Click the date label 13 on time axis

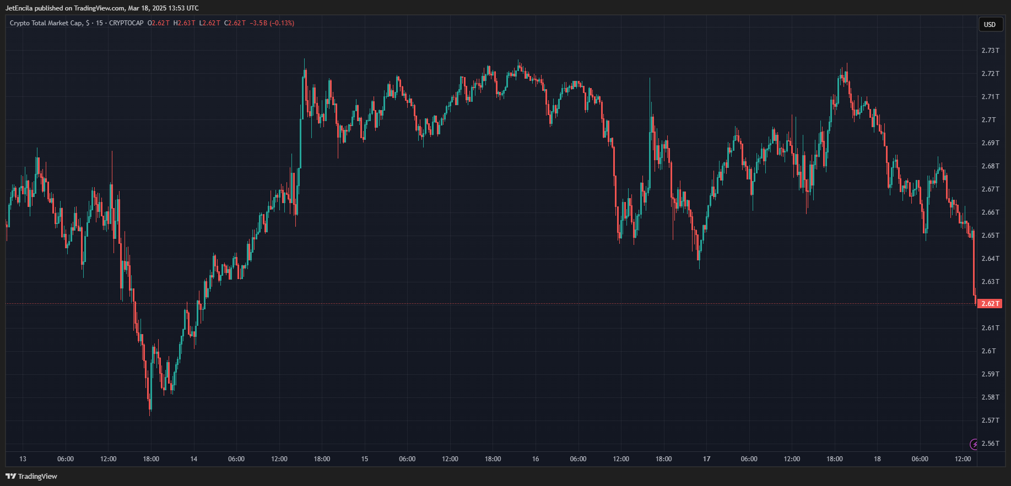[23, 459]
